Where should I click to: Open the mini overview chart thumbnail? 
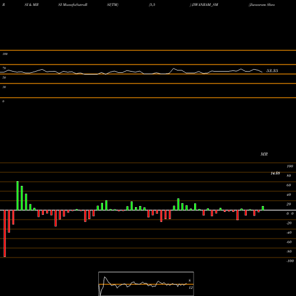tap(146, 284)
